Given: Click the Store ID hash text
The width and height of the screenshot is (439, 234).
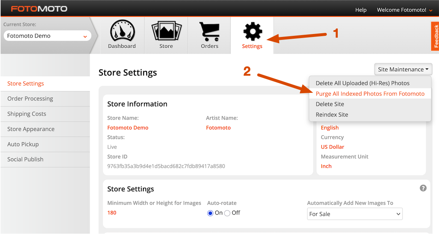Looking at the screenshot, I should (x=166, y=166).
